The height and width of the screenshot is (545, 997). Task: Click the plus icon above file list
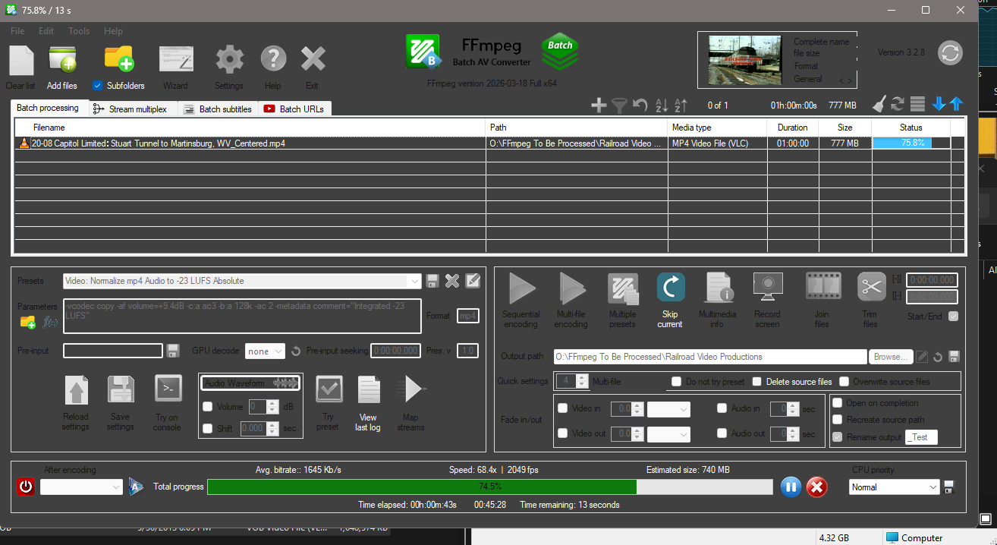pos(599,106)
